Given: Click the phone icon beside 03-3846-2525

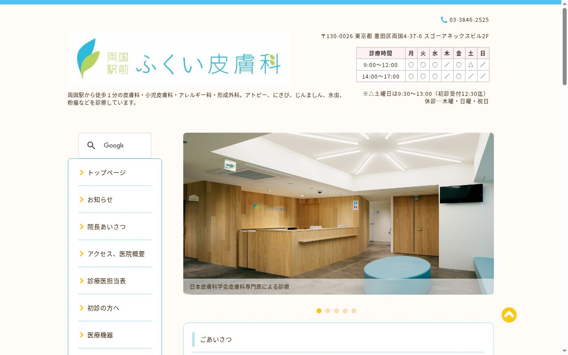Looking at the screenshot, I should click(x=444, y=20).
